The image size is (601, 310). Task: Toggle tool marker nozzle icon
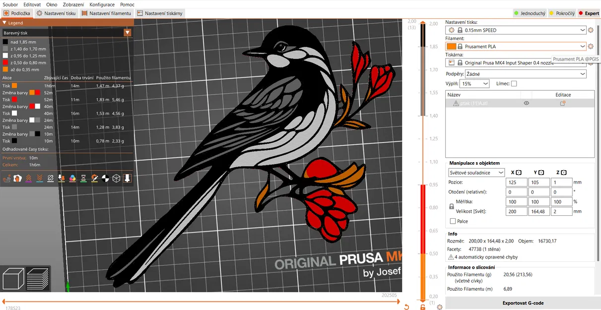pyautogui.click(x=127, y=178)
